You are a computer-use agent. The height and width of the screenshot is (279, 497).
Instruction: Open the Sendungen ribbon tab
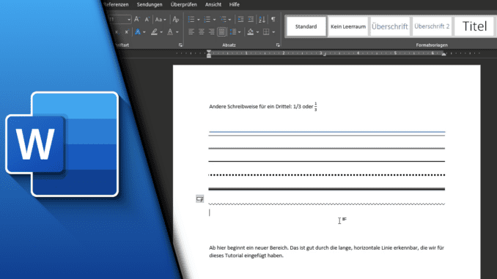click(150, 4)
